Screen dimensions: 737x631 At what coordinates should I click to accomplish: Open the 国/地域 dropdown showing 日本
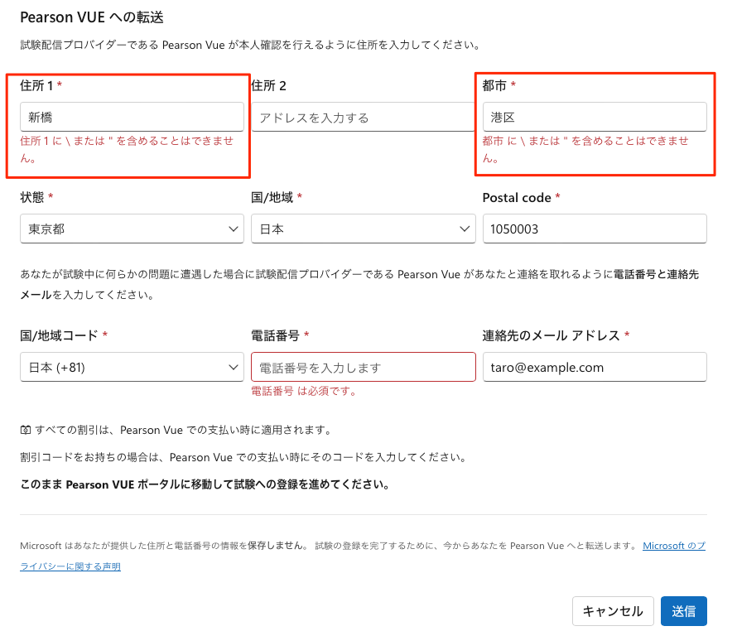tap(363, 229)
